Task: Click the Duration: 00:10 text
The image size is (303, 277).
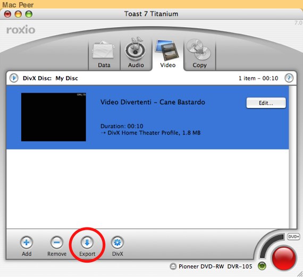Action: pyautogui.click(x=122, y=126)
